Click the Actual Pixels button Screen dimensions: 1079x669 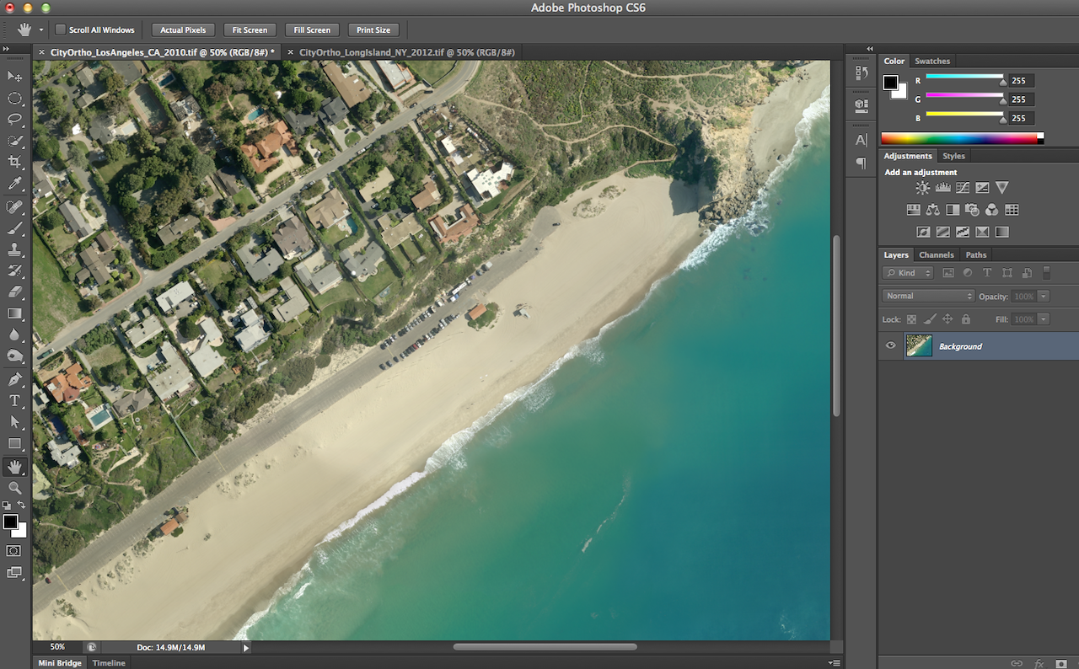pyautogui.click(x=183, y=29)
